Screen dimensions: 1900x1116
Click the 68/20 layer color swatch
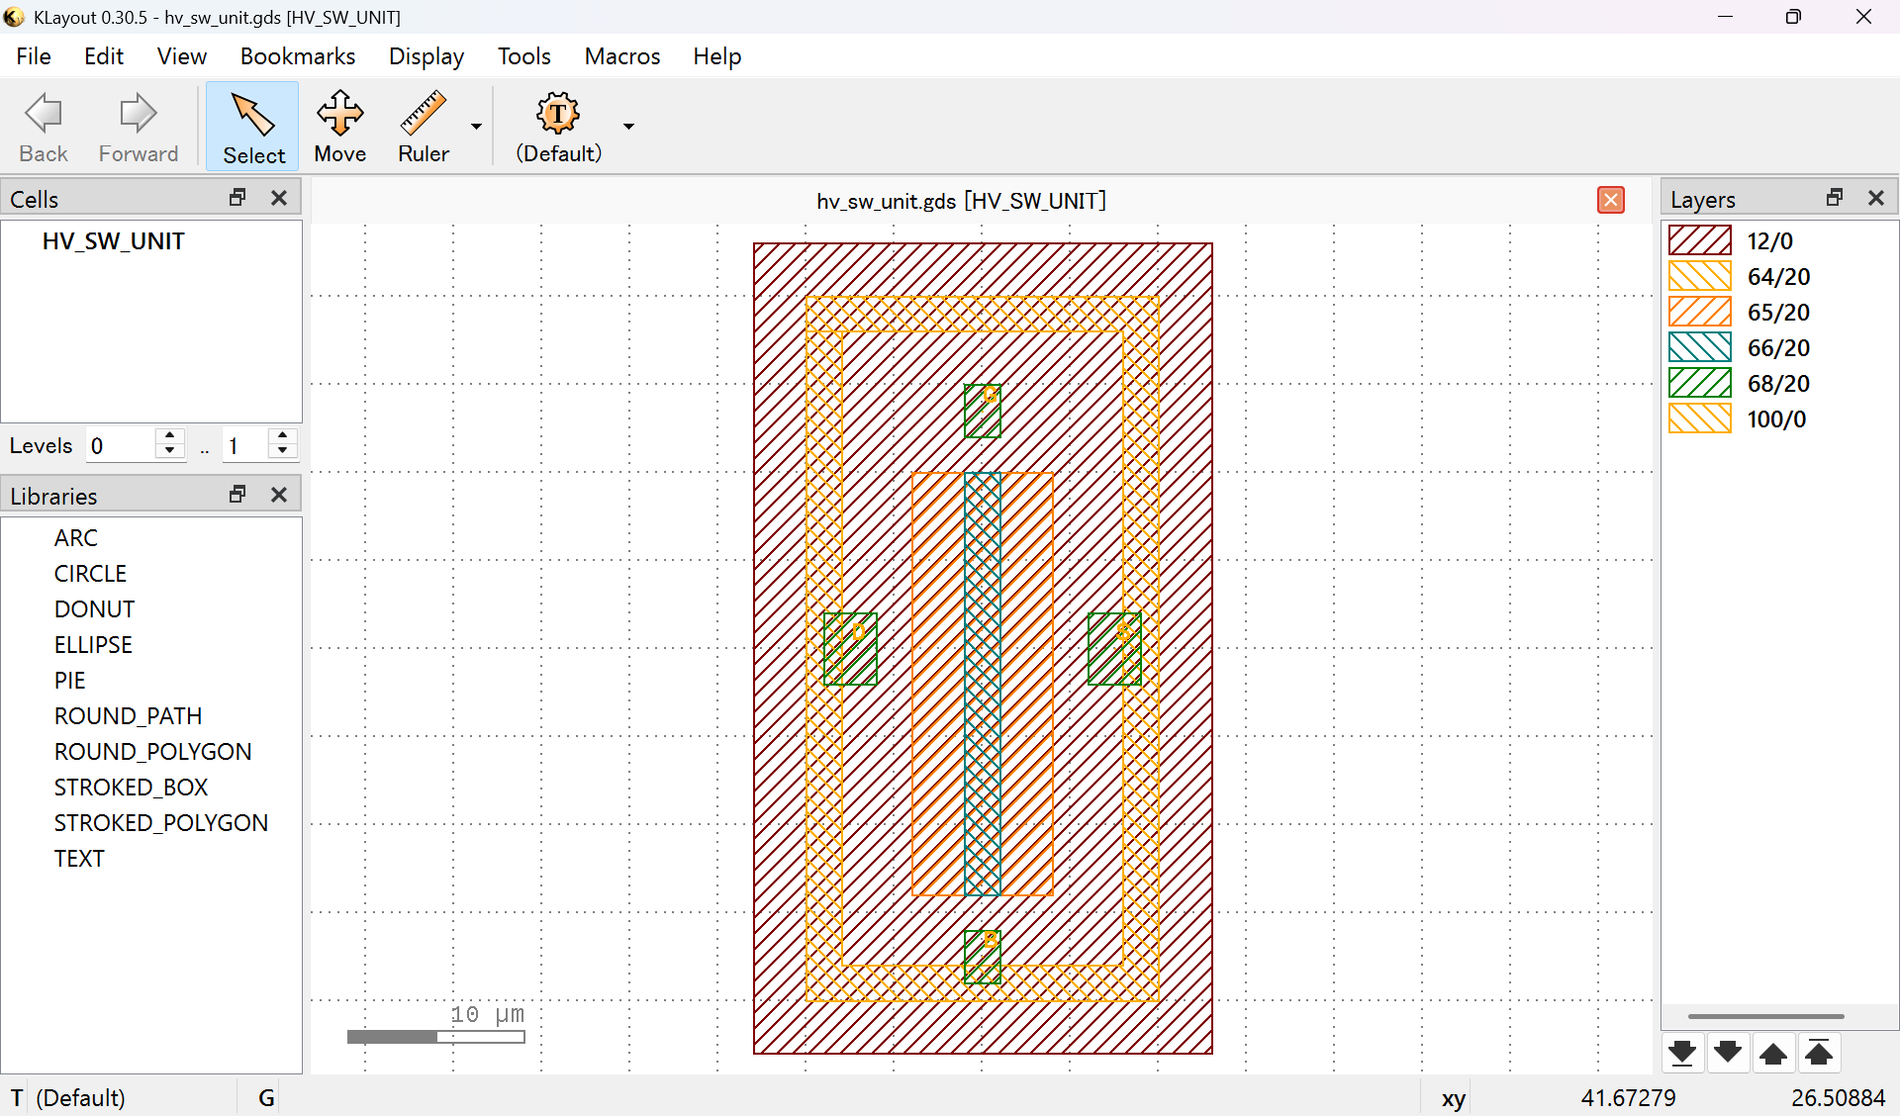[x=1698, y=383]
